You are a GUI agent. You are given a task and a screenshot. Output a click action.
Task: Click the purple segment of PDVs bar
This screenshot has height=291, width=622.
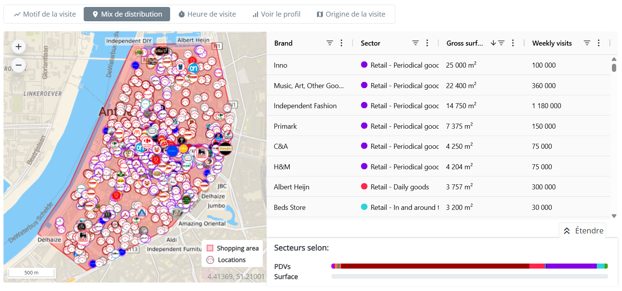pyautogui.click(x=571, y=266)
